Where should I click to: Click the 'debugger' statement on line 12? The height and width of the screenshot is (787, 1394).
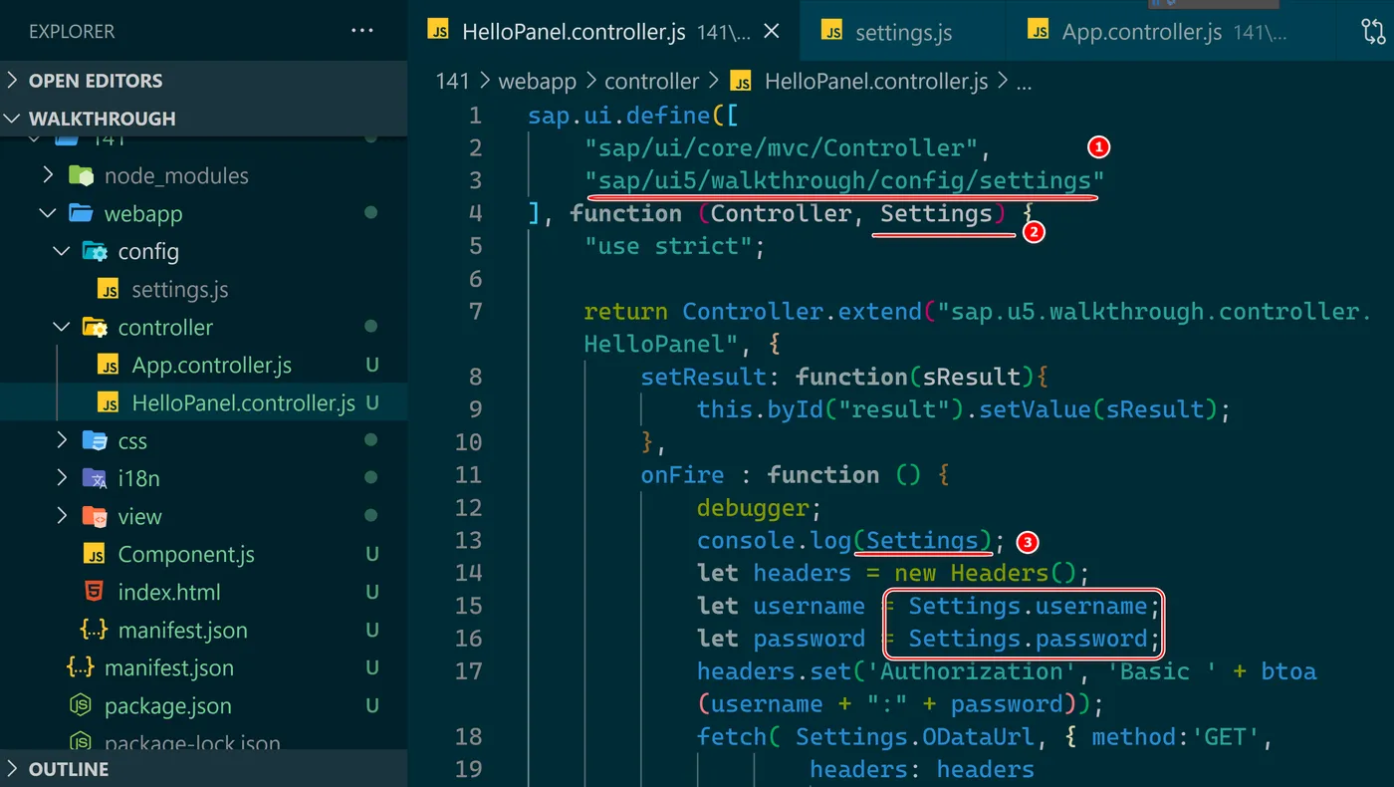click(754, 508)
